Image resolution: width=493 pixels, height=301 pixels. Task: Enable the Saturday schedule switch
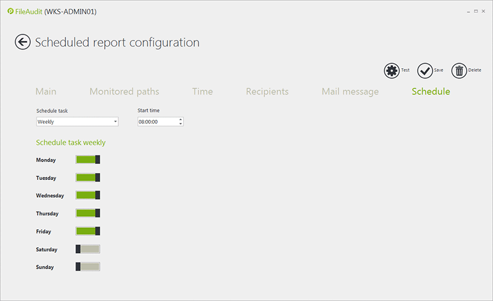(88, 249)
